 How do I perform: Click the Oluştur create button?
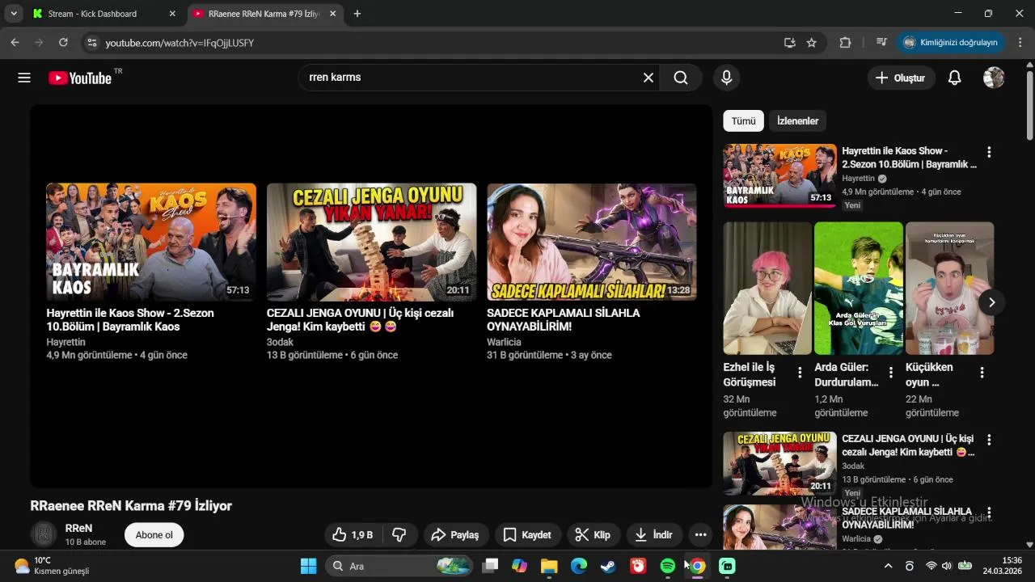click(x=901, y=78)
